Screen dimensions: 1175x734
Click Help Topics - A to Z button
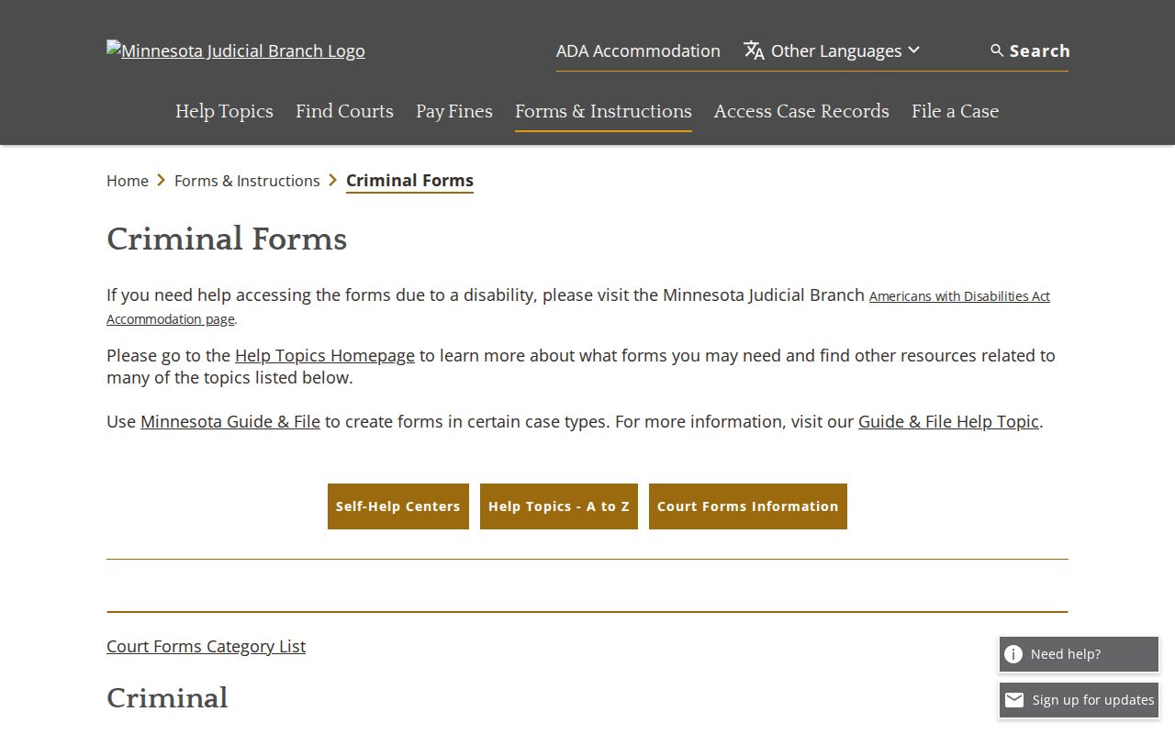[559, 506]
